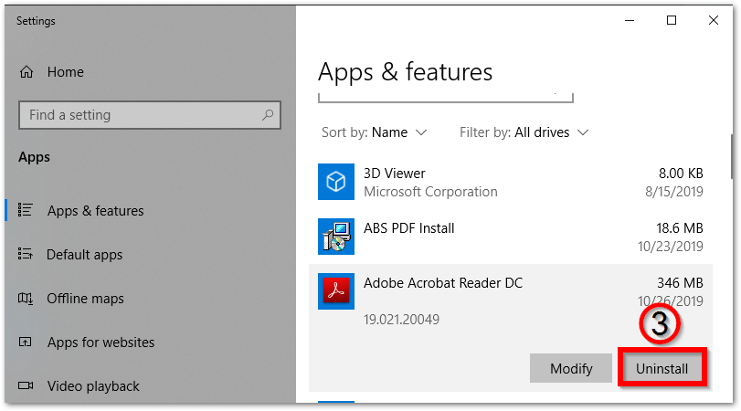
Task: Close the Settings window
Action: tap(714, 20)
